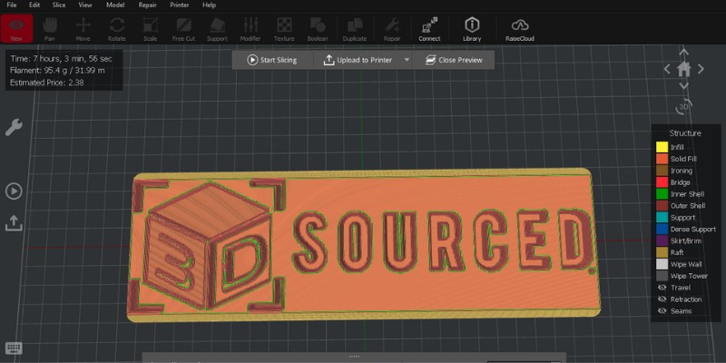Click the green Inner Shell color swatch
The width and height of the screenshot is (726, 363).
pos(662,194)
